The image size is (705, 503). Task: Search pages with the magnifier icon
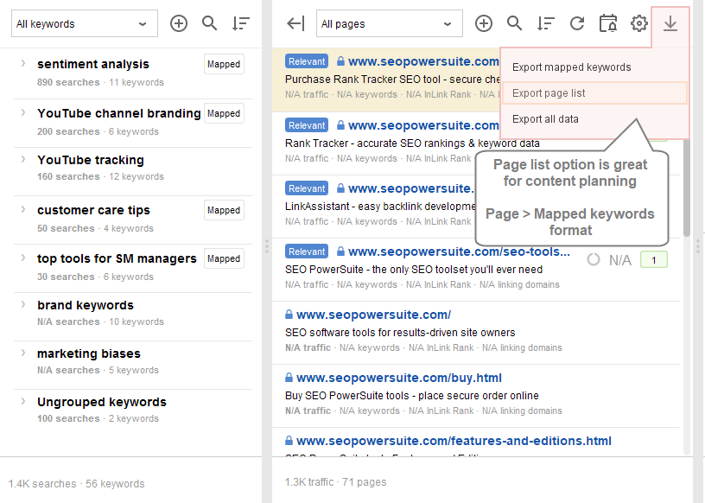click(514, 23)
